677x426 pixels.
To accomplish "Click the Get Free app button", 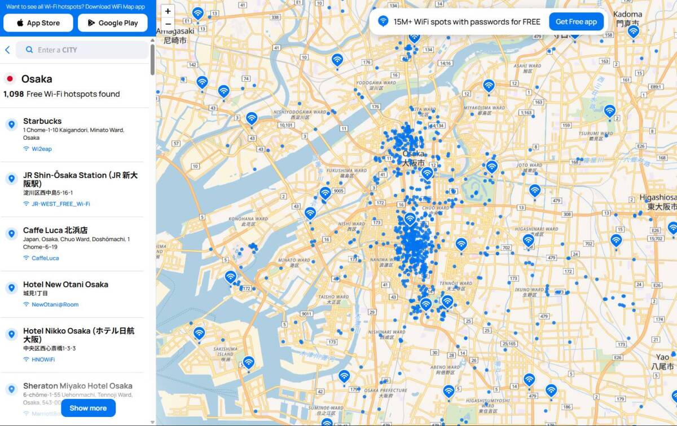I will 576,22.
